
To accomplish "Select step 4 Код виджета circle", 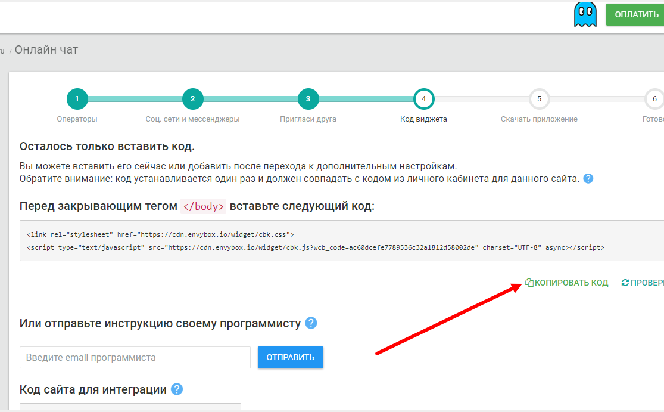I will 423,99.
